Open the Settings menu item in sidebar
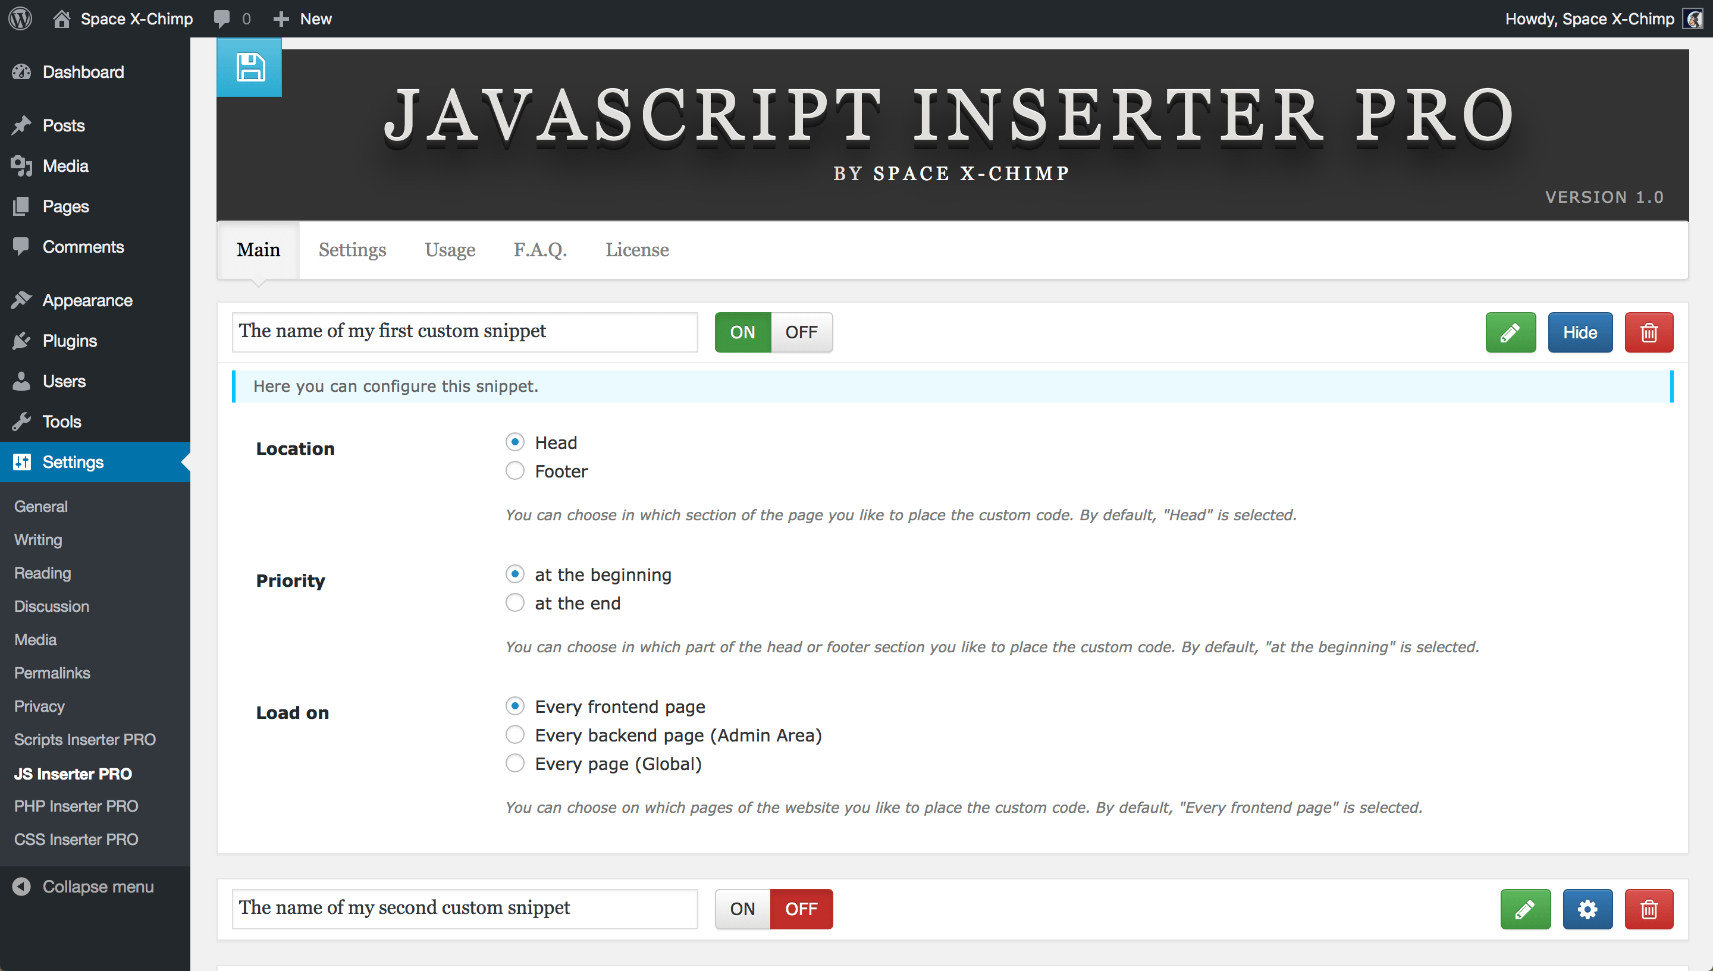This screenshot has height=971, width=1713. pos(73,461)
